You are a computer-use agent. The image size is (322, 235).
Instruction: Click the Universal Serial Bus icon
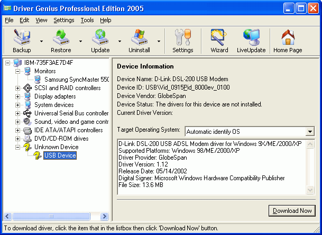[x=27, y=113]
